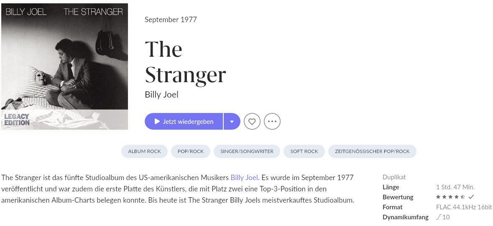Select the Album Rock genre tag

pyautogui.click(x=144, y=151)
